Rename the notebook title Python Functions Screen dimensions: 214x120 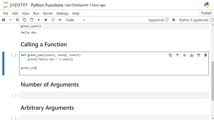(x=47, y=5)
